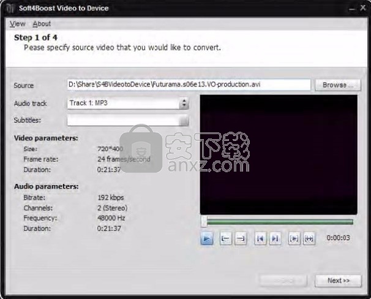Jump to next frame
Viewport: 371px width, 299px height.
pyautogui.click(x=275, y=238)
